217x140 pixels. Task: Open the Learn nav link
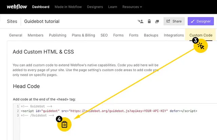point(113,7)
